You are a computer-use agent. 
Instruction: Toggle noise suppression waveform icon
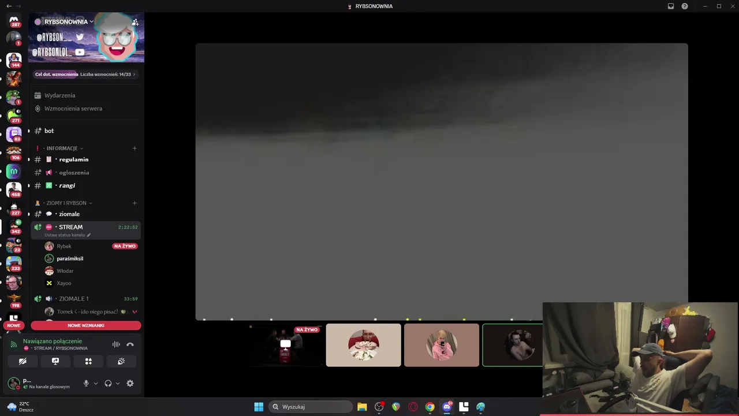116,344
